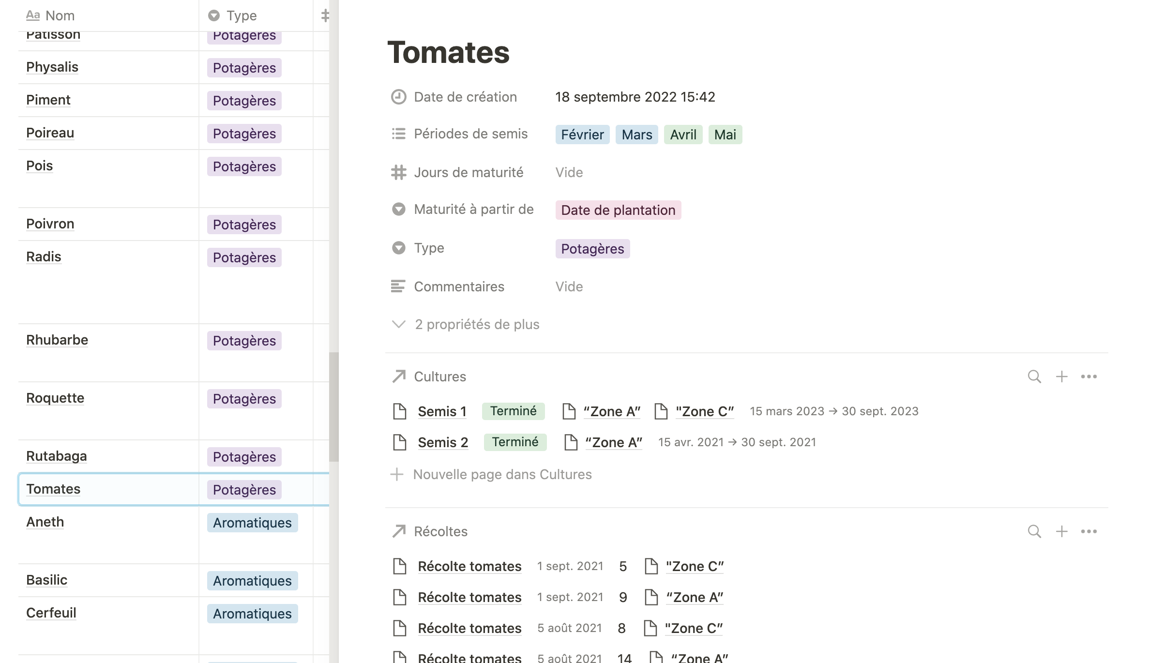Open the three-dots menu for Récoltes

pyautogui.click(x=1089, y=531)
